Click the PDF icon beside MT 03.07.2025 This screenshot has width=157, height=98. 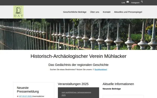(18, 96)
